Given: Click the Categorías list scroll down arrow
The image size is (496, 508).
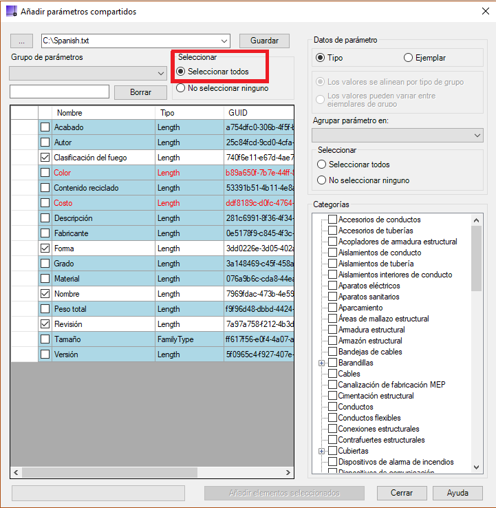Looking at the screenshot, I should tap(476, 467).
